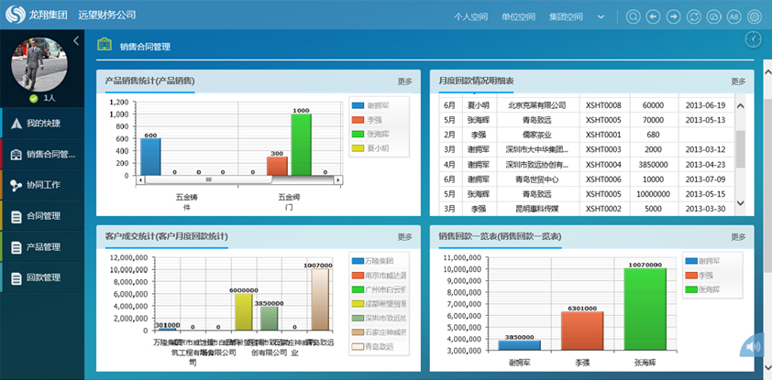Click the 6301000 orange bar for 李强
Viewport: 772px width, 380px height.
tap(582, 331)
